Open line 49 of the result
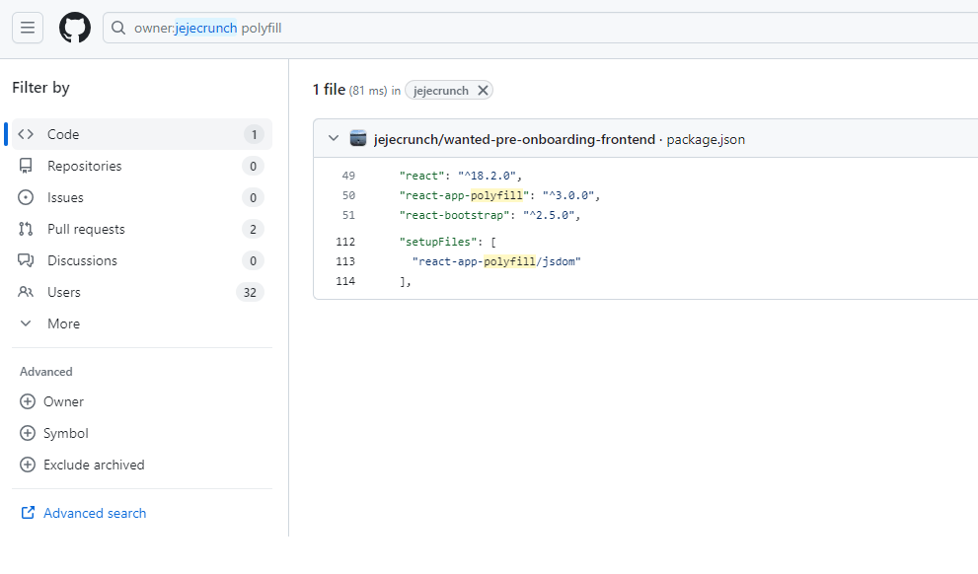978x574 pixels. [x=348, y=176]
